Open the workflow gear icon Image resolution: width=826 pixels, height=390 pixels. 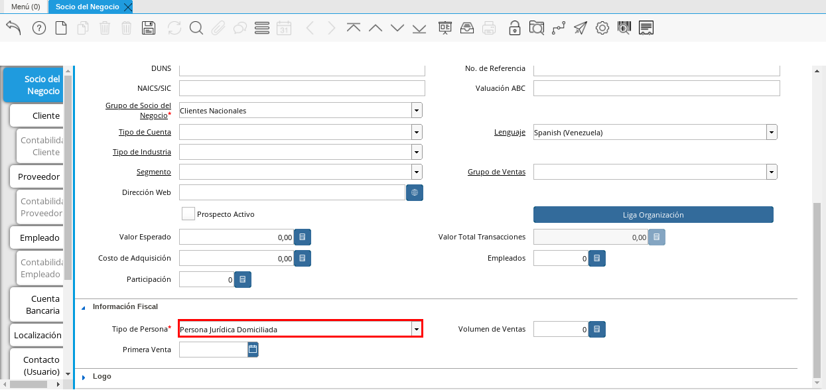click(x=602, y=28)
